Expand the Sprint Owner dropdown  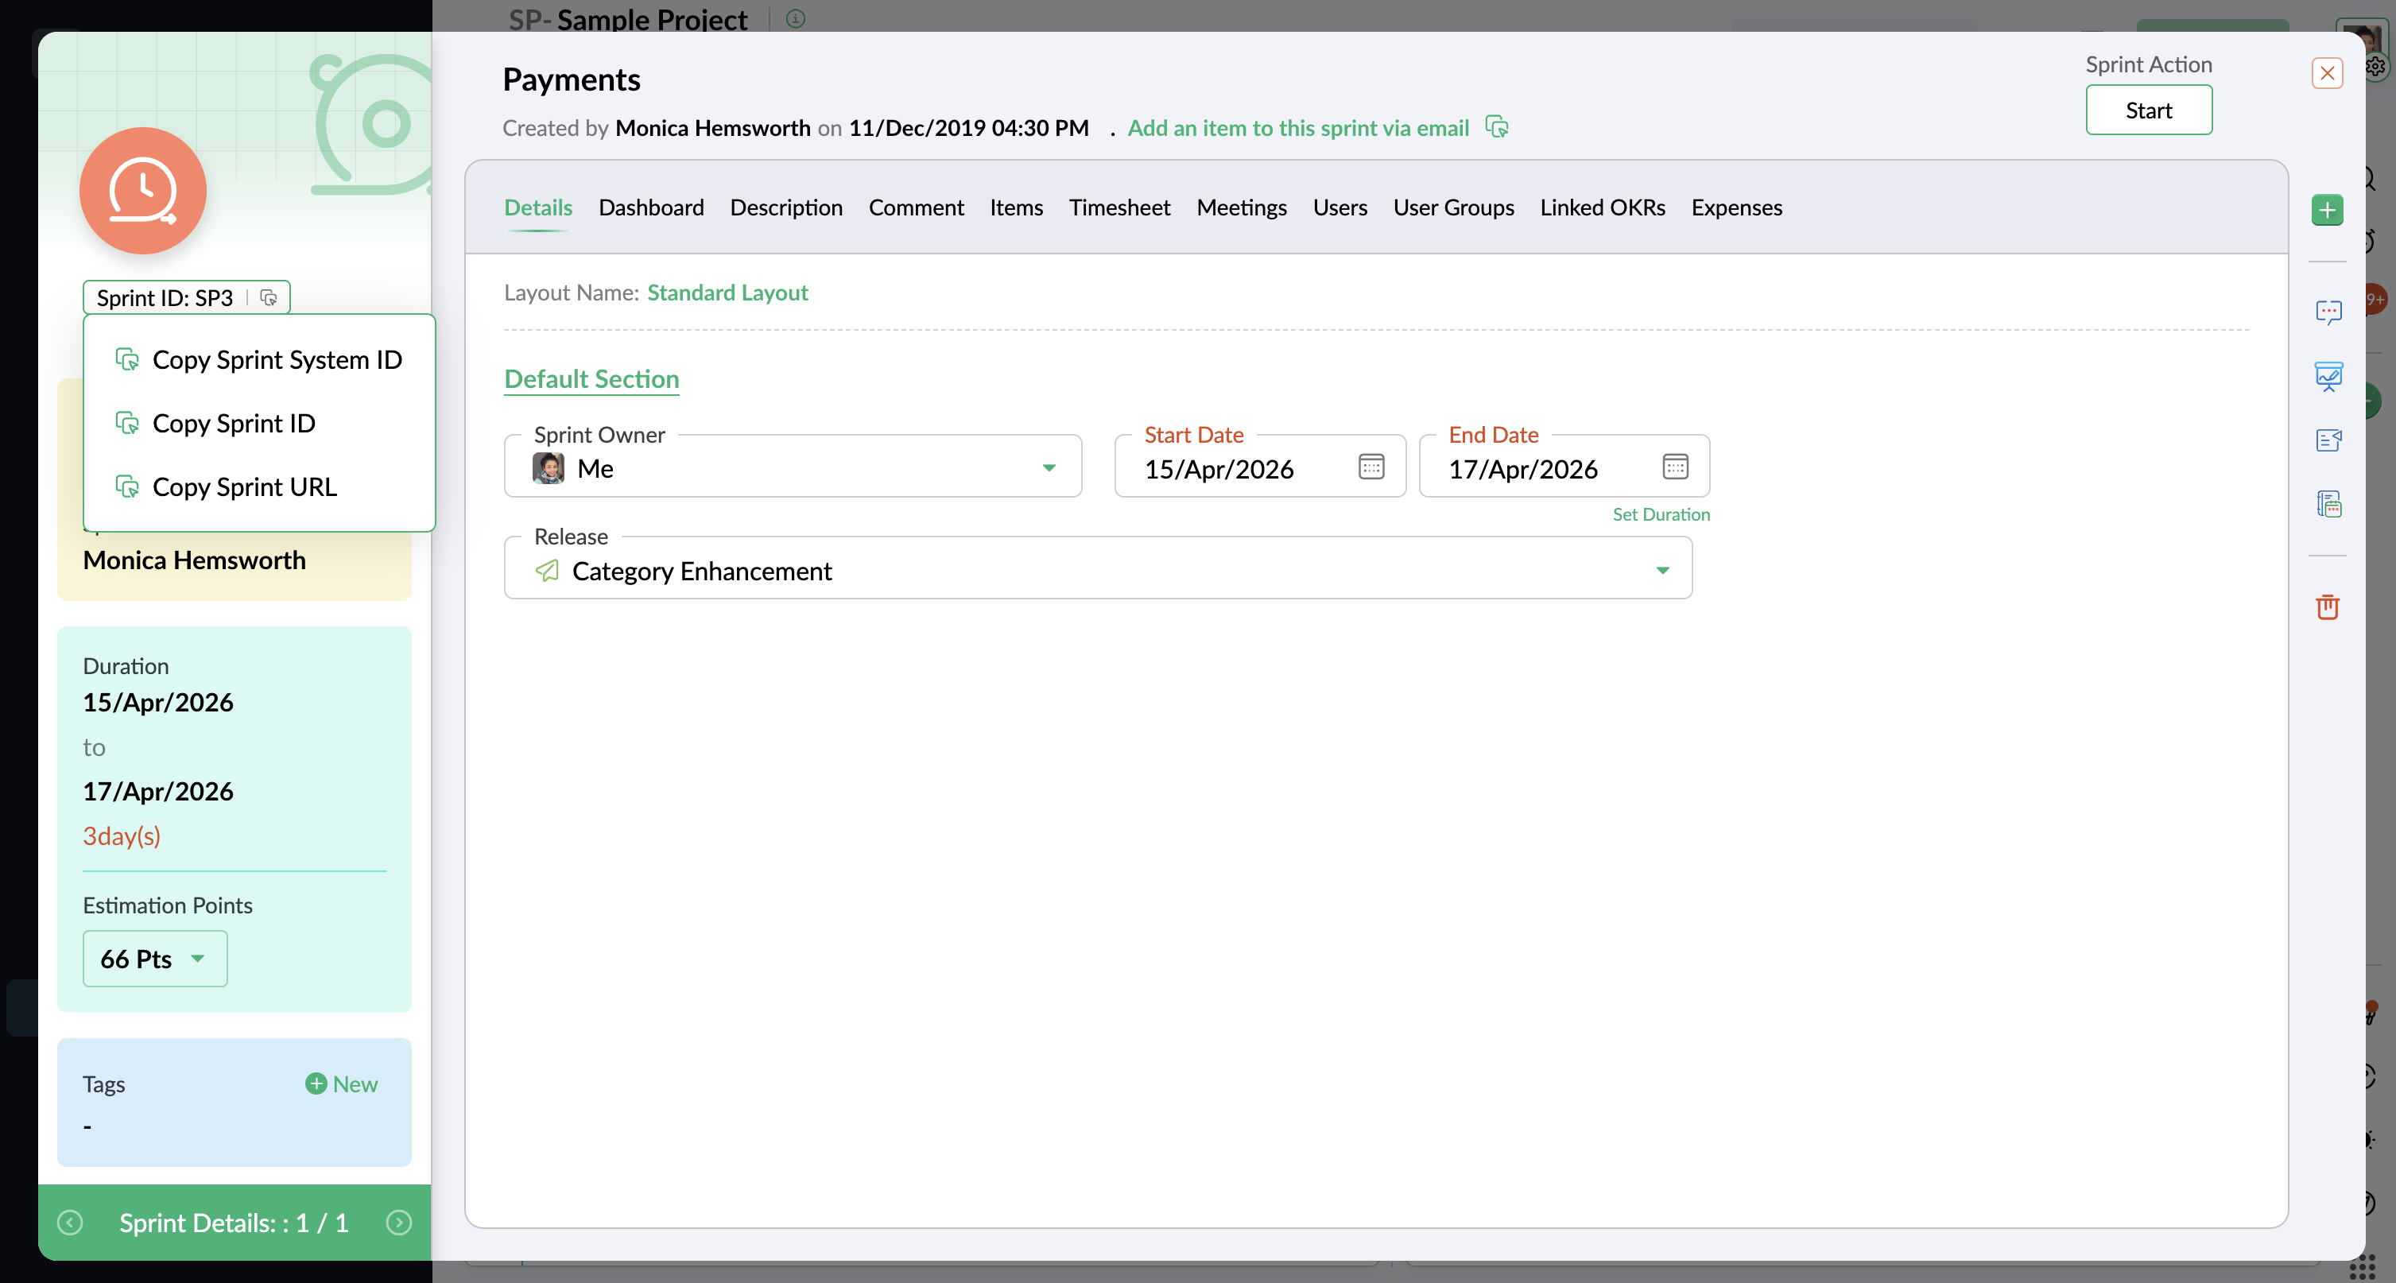1049,468
